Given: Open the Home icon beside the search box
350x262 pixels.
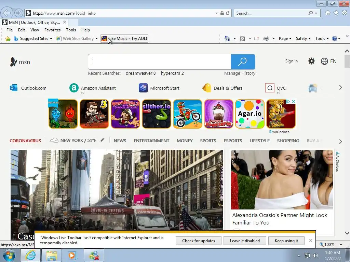Looking at the screenshot, I should tap(328, 13).
